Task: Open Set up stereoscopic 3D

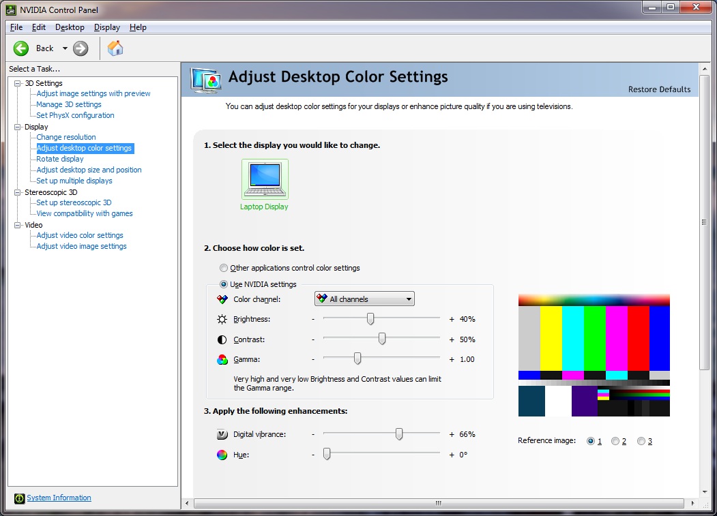Action: 74,202
